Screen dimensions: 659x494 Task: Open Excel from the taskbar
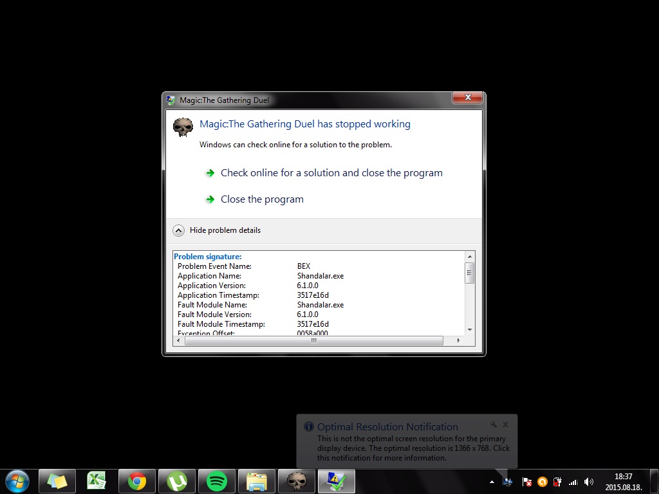click(97, 481)
